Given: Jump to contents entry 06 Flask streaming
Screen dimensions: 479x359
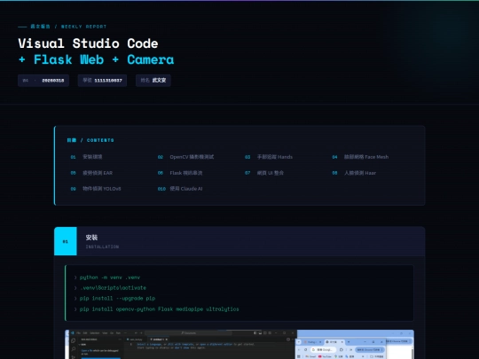Looking at the screenshot, I should pos(180,173).
